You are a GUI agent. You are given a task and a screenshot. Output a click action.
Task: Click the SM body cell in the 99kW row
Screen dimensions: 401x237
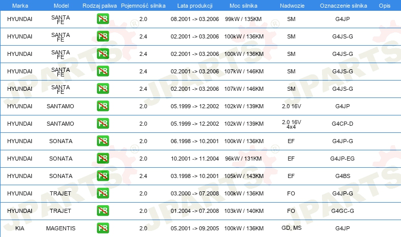pos(291,19)
